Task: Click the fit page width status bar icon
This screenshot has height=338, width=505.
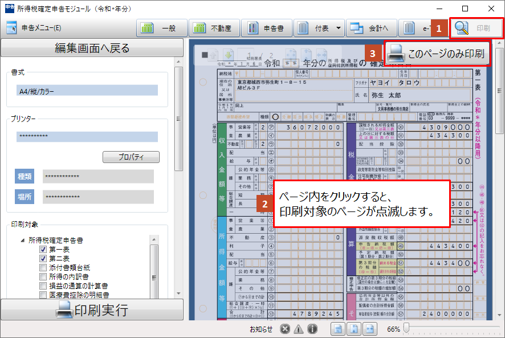Action: click(370, 329)
